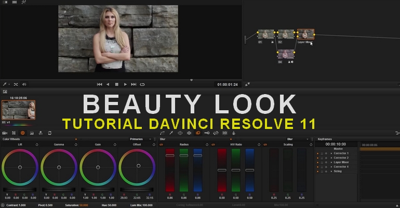
Task: Toggle Radius channel link icon
Action: coord(161,145)
